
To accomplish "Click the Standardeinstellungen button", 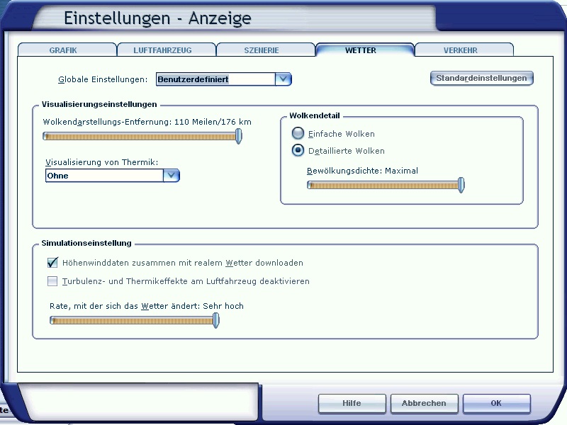I will coord(481,78).
